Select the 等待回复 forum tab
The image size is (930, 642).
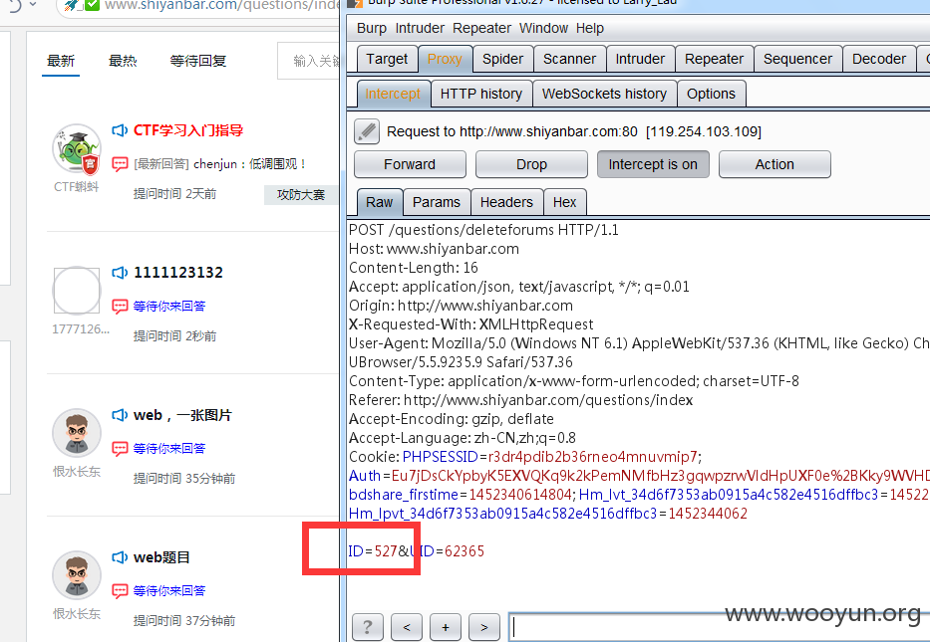point(198,61)
